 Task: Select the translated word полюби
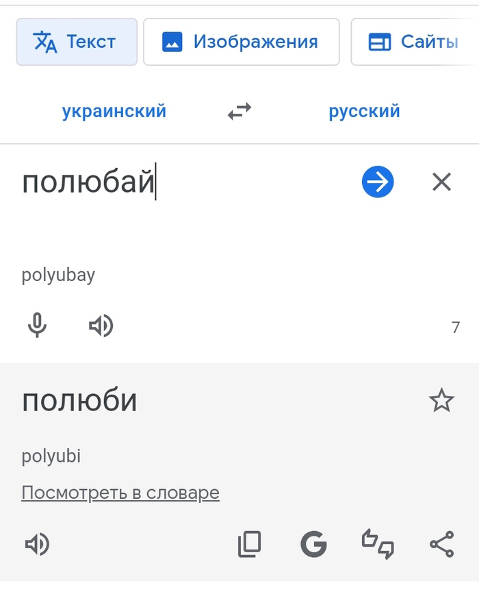(79, 401)
